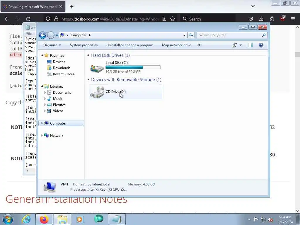Open Firefox Pocket save icon
Screen dimensions: 300x225
251,19
